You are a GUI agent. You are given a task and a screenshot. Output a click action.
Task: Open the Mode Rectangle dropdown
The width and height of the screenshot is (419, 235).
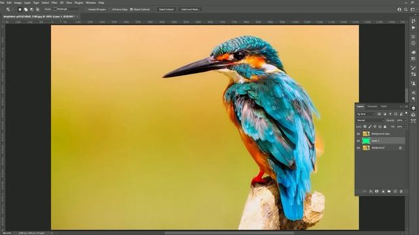tap(67, 9)
